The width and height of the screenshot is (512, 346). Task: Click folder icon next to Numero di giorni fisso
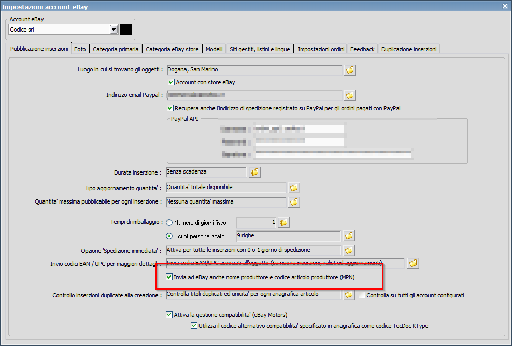point(283,222)
